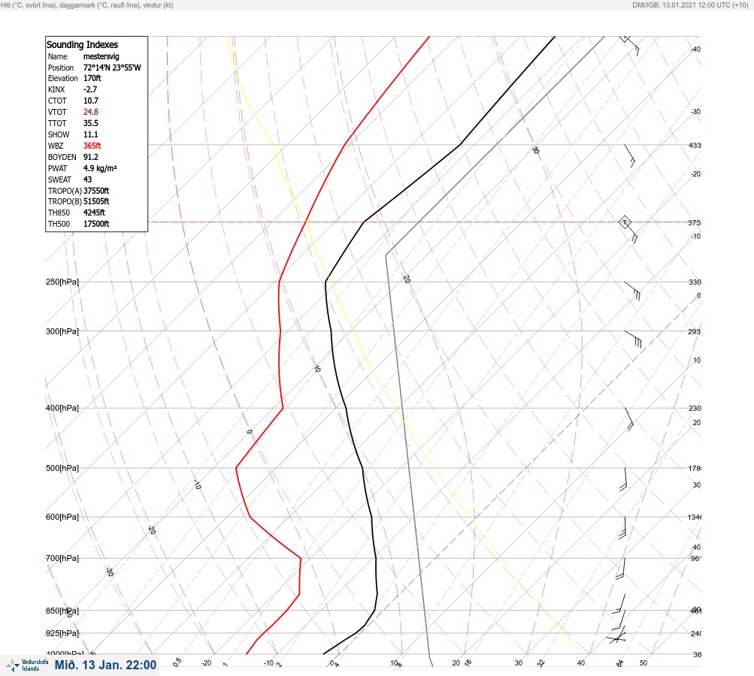The height and width of the screenshot is (676, 754).
Task: Click the TTOT value 35.5
Action: coord(90,123)
